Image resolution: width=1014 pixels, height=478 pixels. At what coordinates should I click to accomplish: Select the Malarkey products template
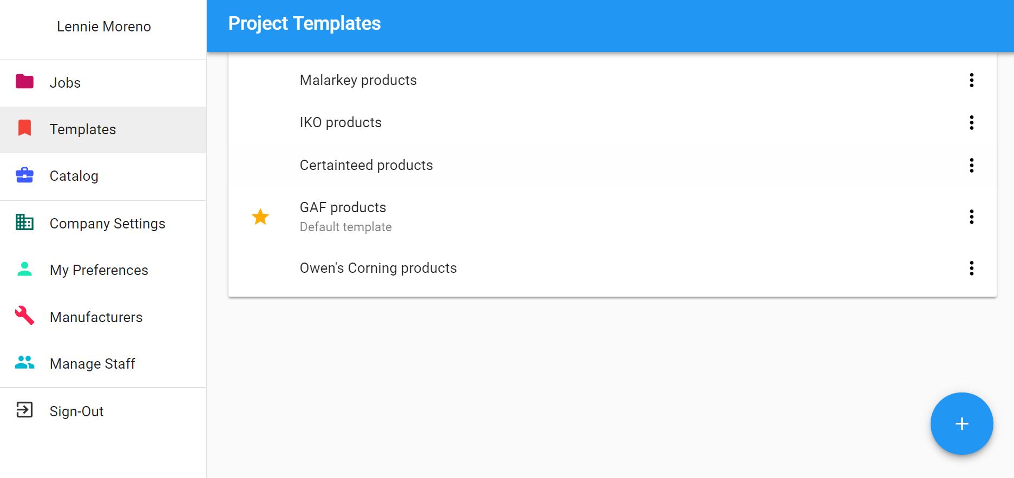coord(358,80)
